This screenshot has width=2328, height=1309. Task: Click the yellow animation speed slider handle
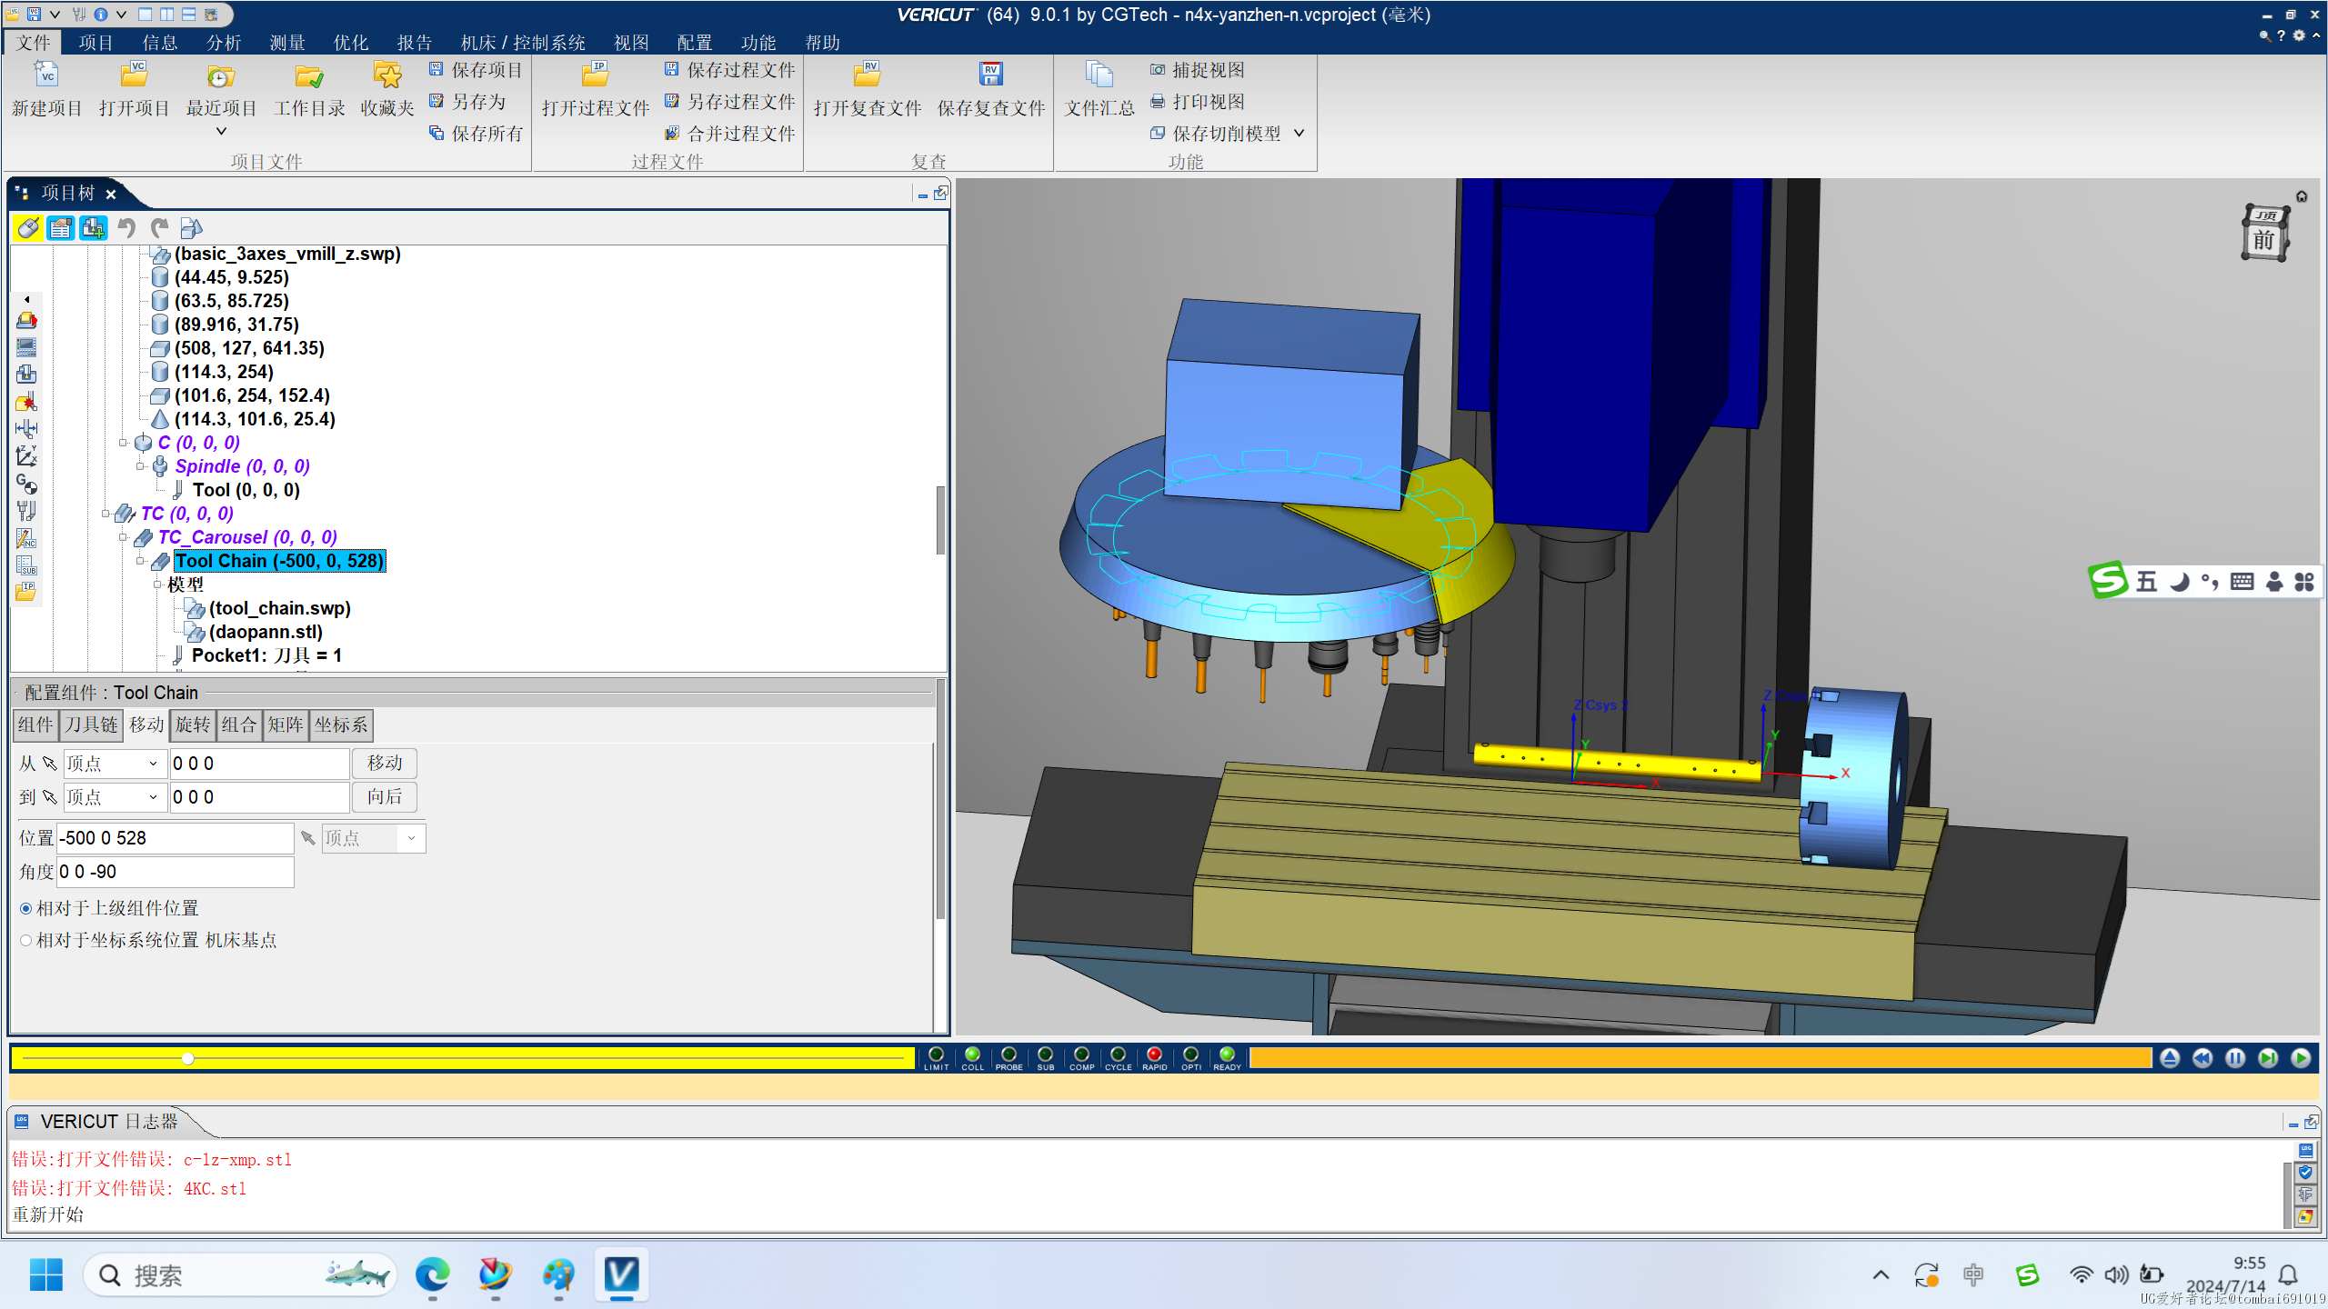point(187,1058)
